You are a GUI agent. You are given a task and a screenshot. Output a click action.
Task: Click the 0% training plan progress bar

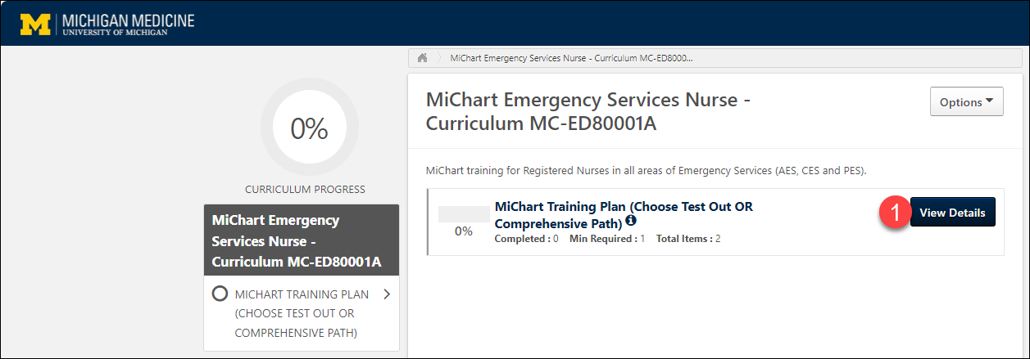(464, 215)
